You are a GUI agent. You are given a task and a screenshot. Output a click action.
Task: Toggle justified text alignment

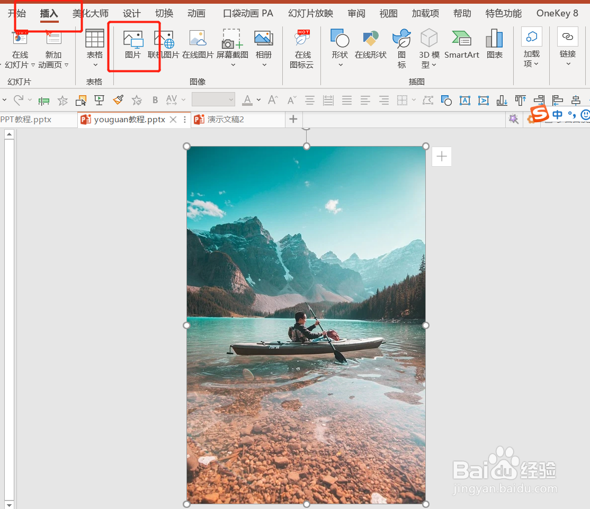(x=346, y=101)
